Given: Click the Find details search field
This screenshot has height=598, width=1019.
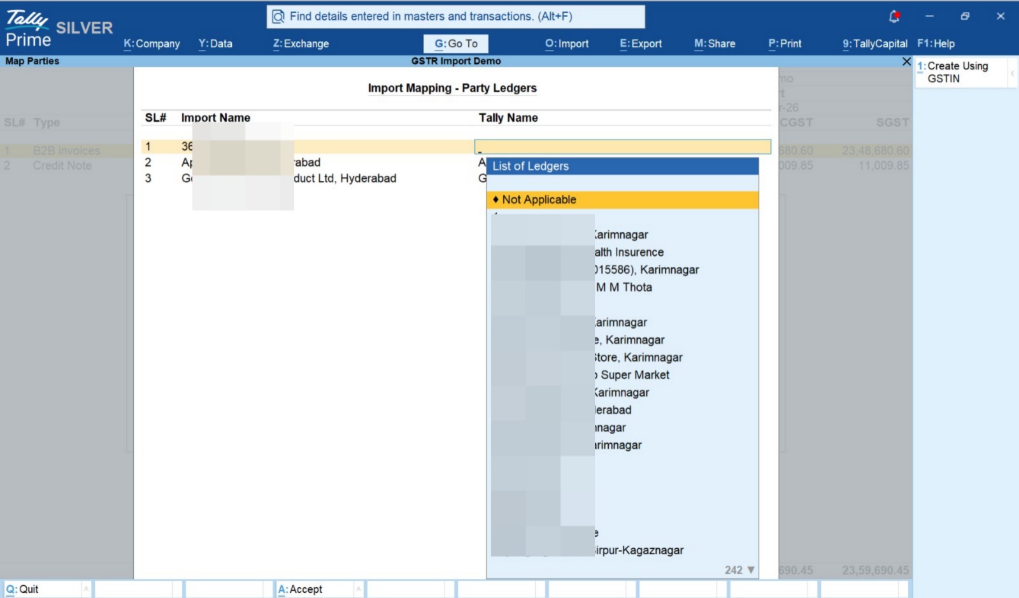Looking at the screenshot, I should 455,17.
